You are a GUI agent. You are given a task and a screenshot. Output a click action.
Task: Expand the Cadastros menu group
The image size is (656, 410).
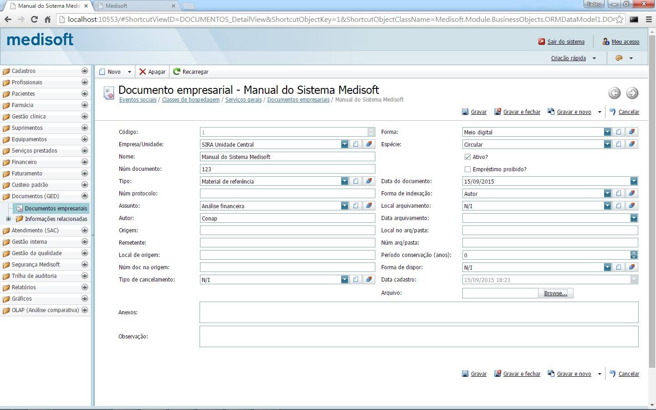[85, 71]
